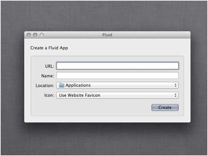Click the "Create a Fluid App" heading
This screenshot has width=208, height=156.
(x=49, y=48)
